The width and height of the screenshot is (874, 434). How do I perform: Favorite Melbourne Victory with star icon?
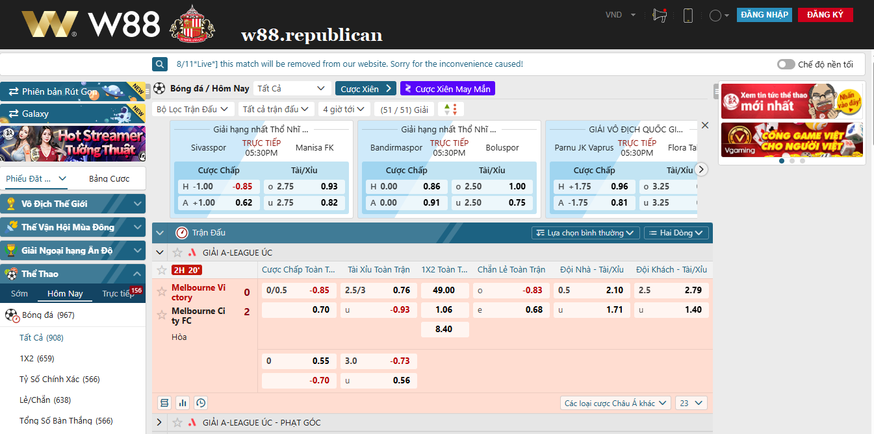[x=162, y=292]
